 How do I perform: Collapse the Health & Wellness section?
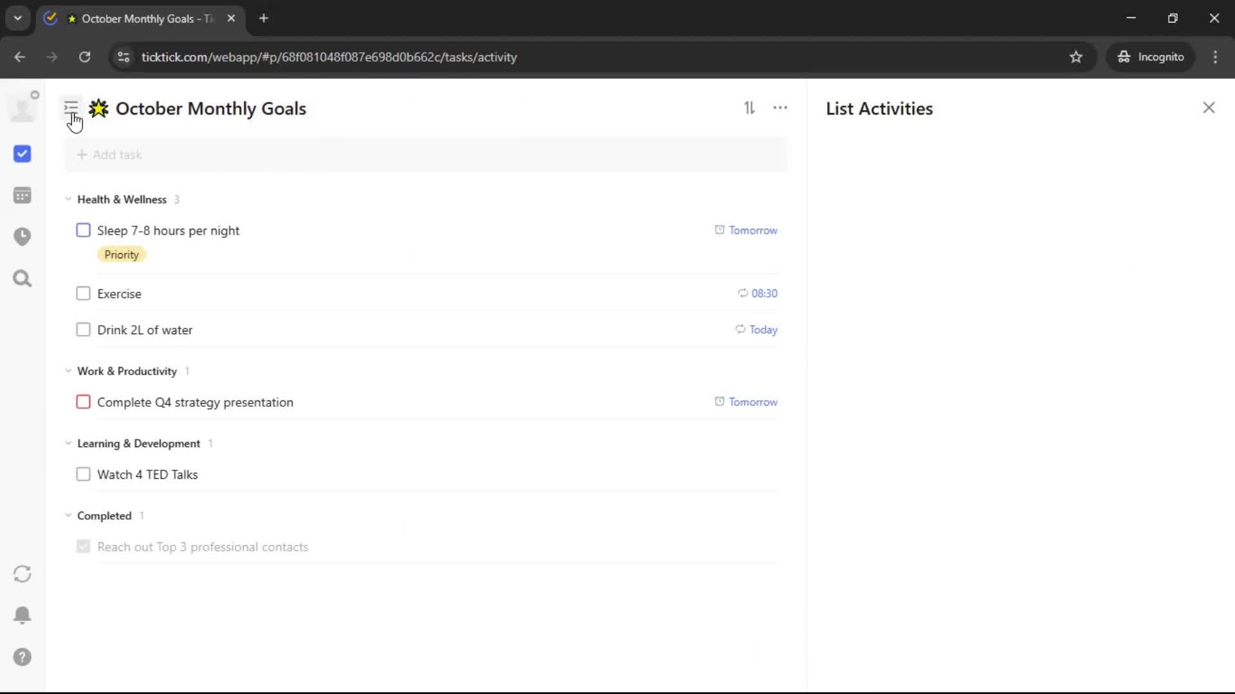[68, 199]
